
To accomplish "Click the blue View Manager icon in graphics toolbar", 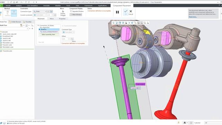I will point(132,23).
